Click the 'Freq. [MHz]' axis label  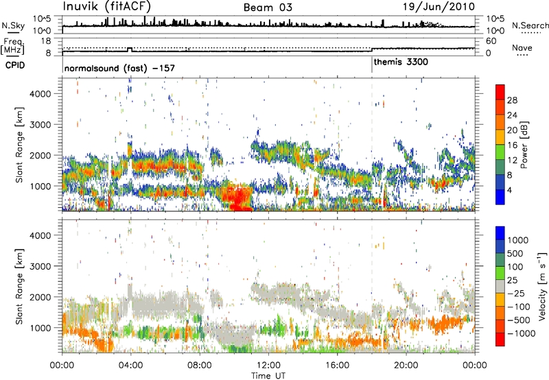coord(12,46)
